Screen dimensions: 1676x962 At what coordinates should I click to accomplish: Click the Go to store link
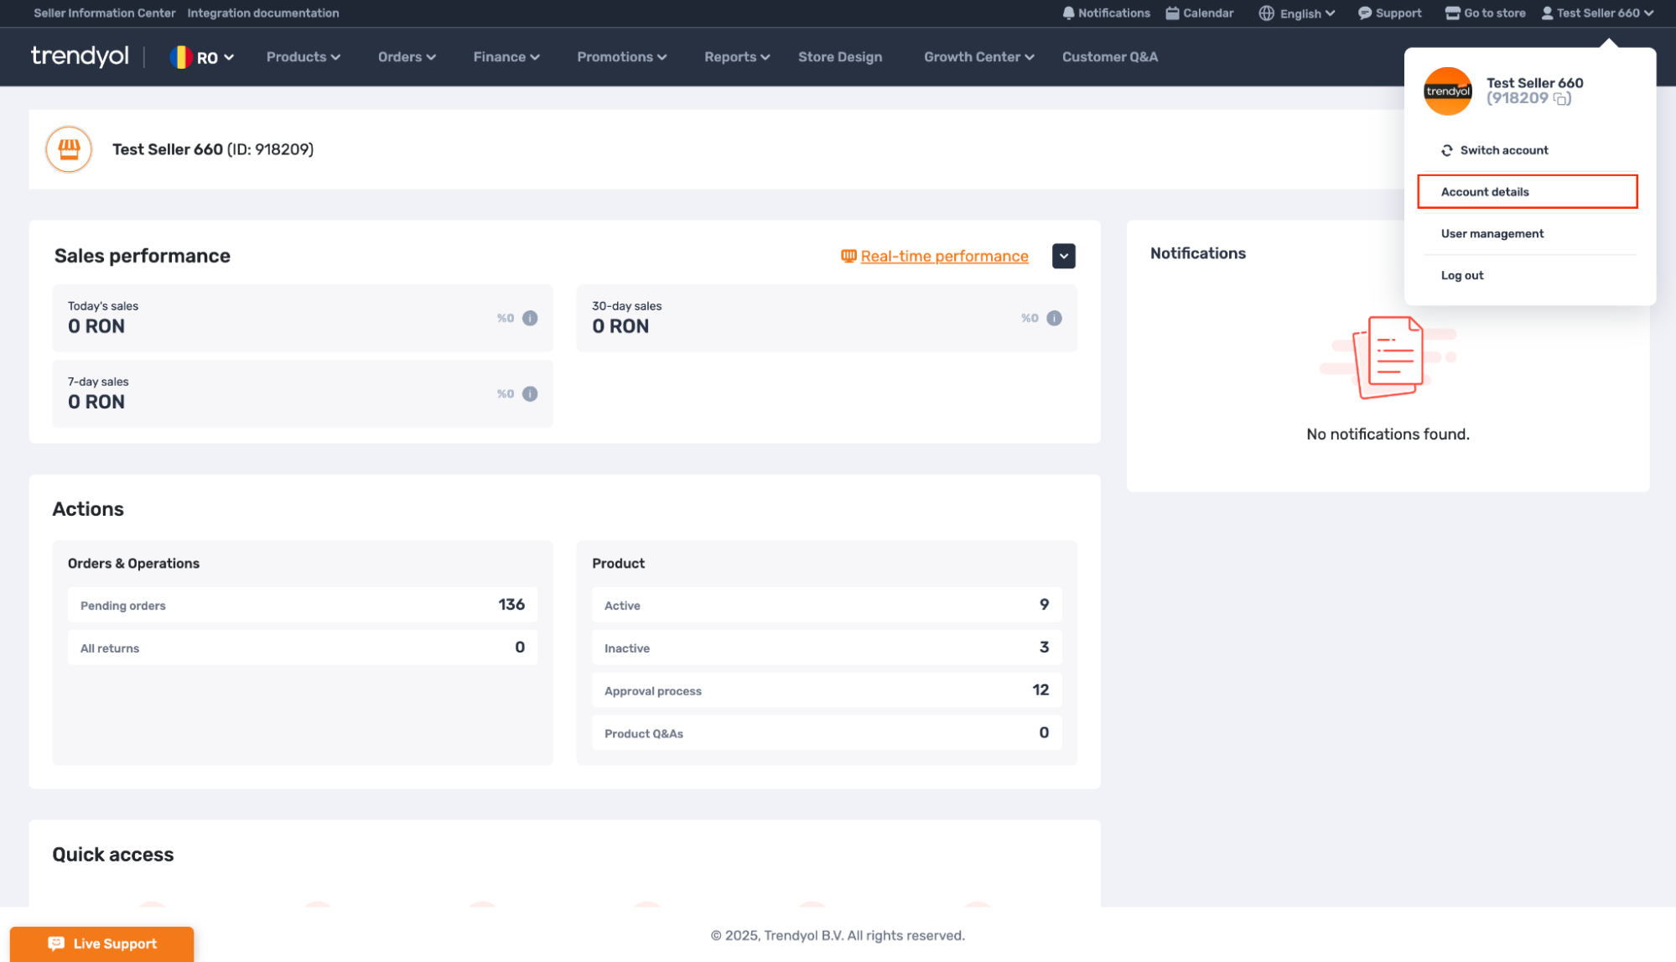pos(1486,13)
